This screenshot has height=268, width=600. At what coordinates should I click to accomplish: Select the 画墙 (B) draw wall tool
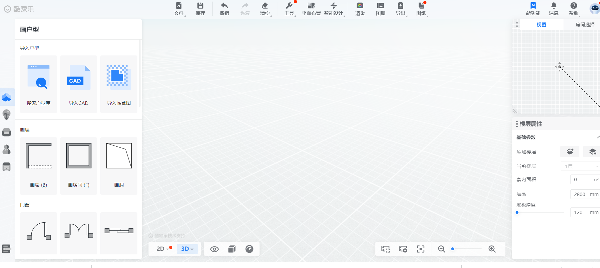pyautogui.click(x=38, y=166)
